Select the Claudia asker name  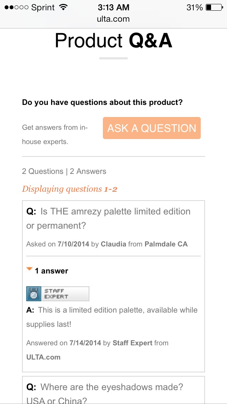click(x=113, y=244)
